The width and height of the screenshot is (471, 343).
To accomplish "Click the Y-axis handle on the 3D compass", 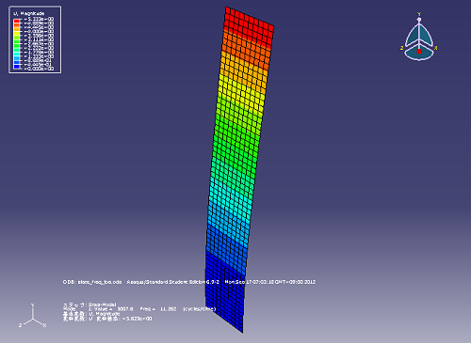I will click(419, 20).
